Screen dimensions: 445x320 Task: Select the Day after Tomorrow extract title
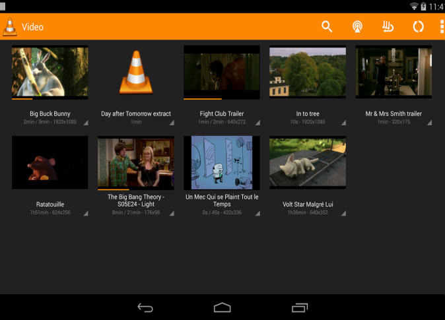click(136, 113)
